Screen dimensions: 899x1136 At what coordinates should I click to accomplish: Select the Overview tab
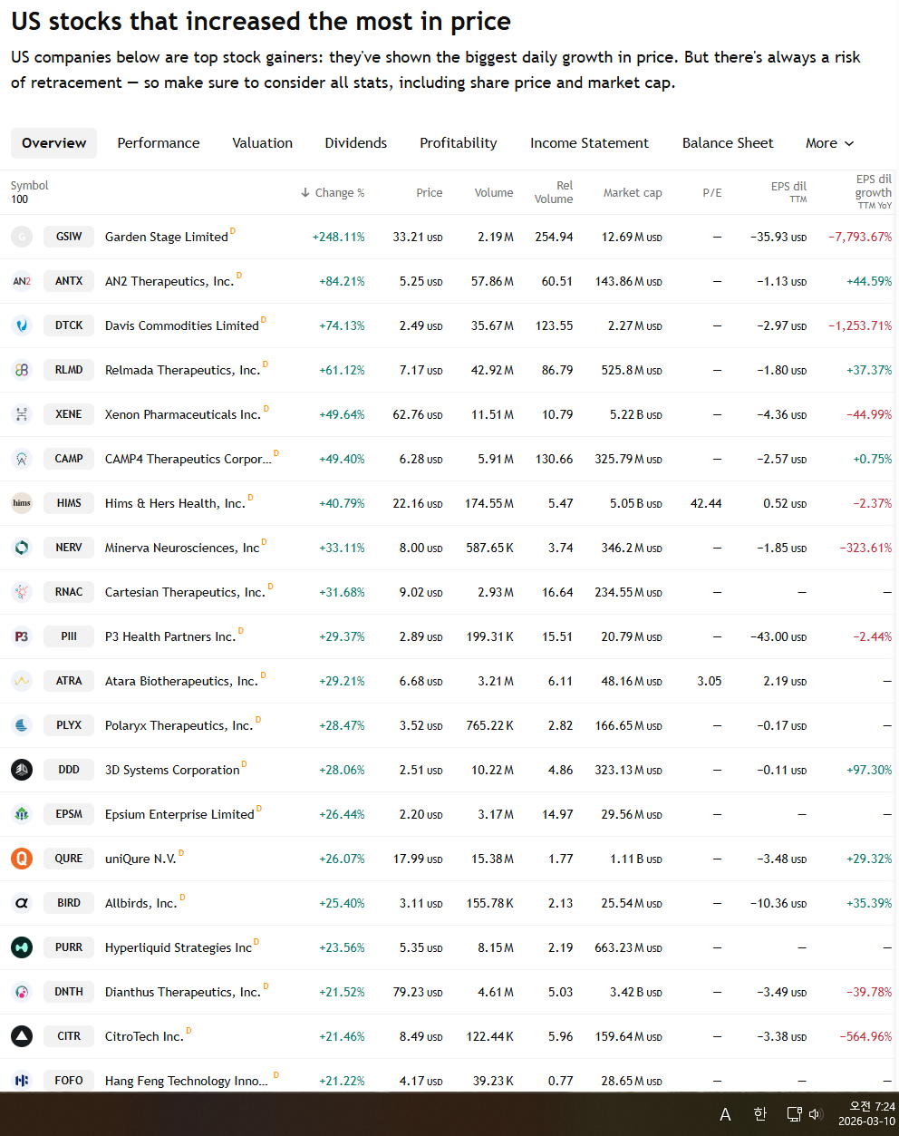[53, 143]
